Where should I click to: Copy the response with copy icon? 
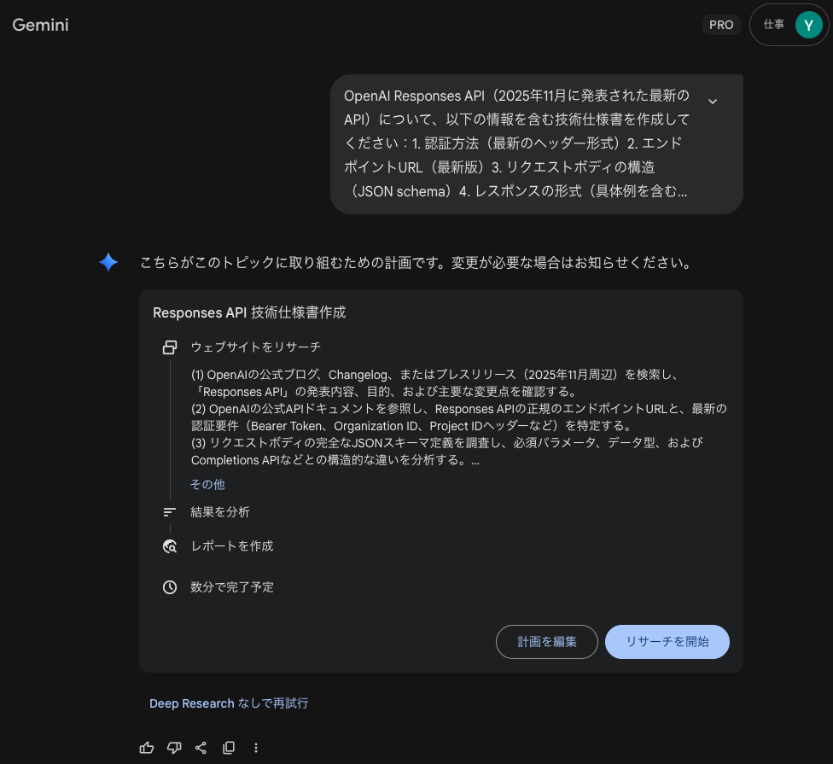[229, 748]
